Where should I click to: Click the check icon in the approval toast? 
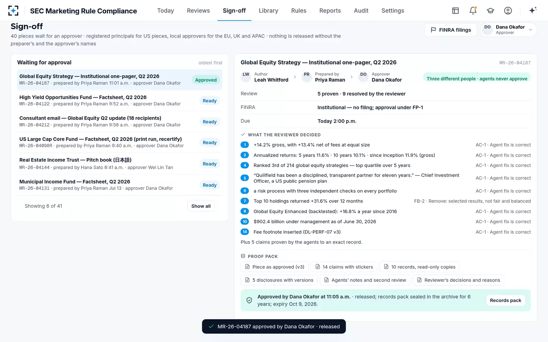tap(211, 326)
